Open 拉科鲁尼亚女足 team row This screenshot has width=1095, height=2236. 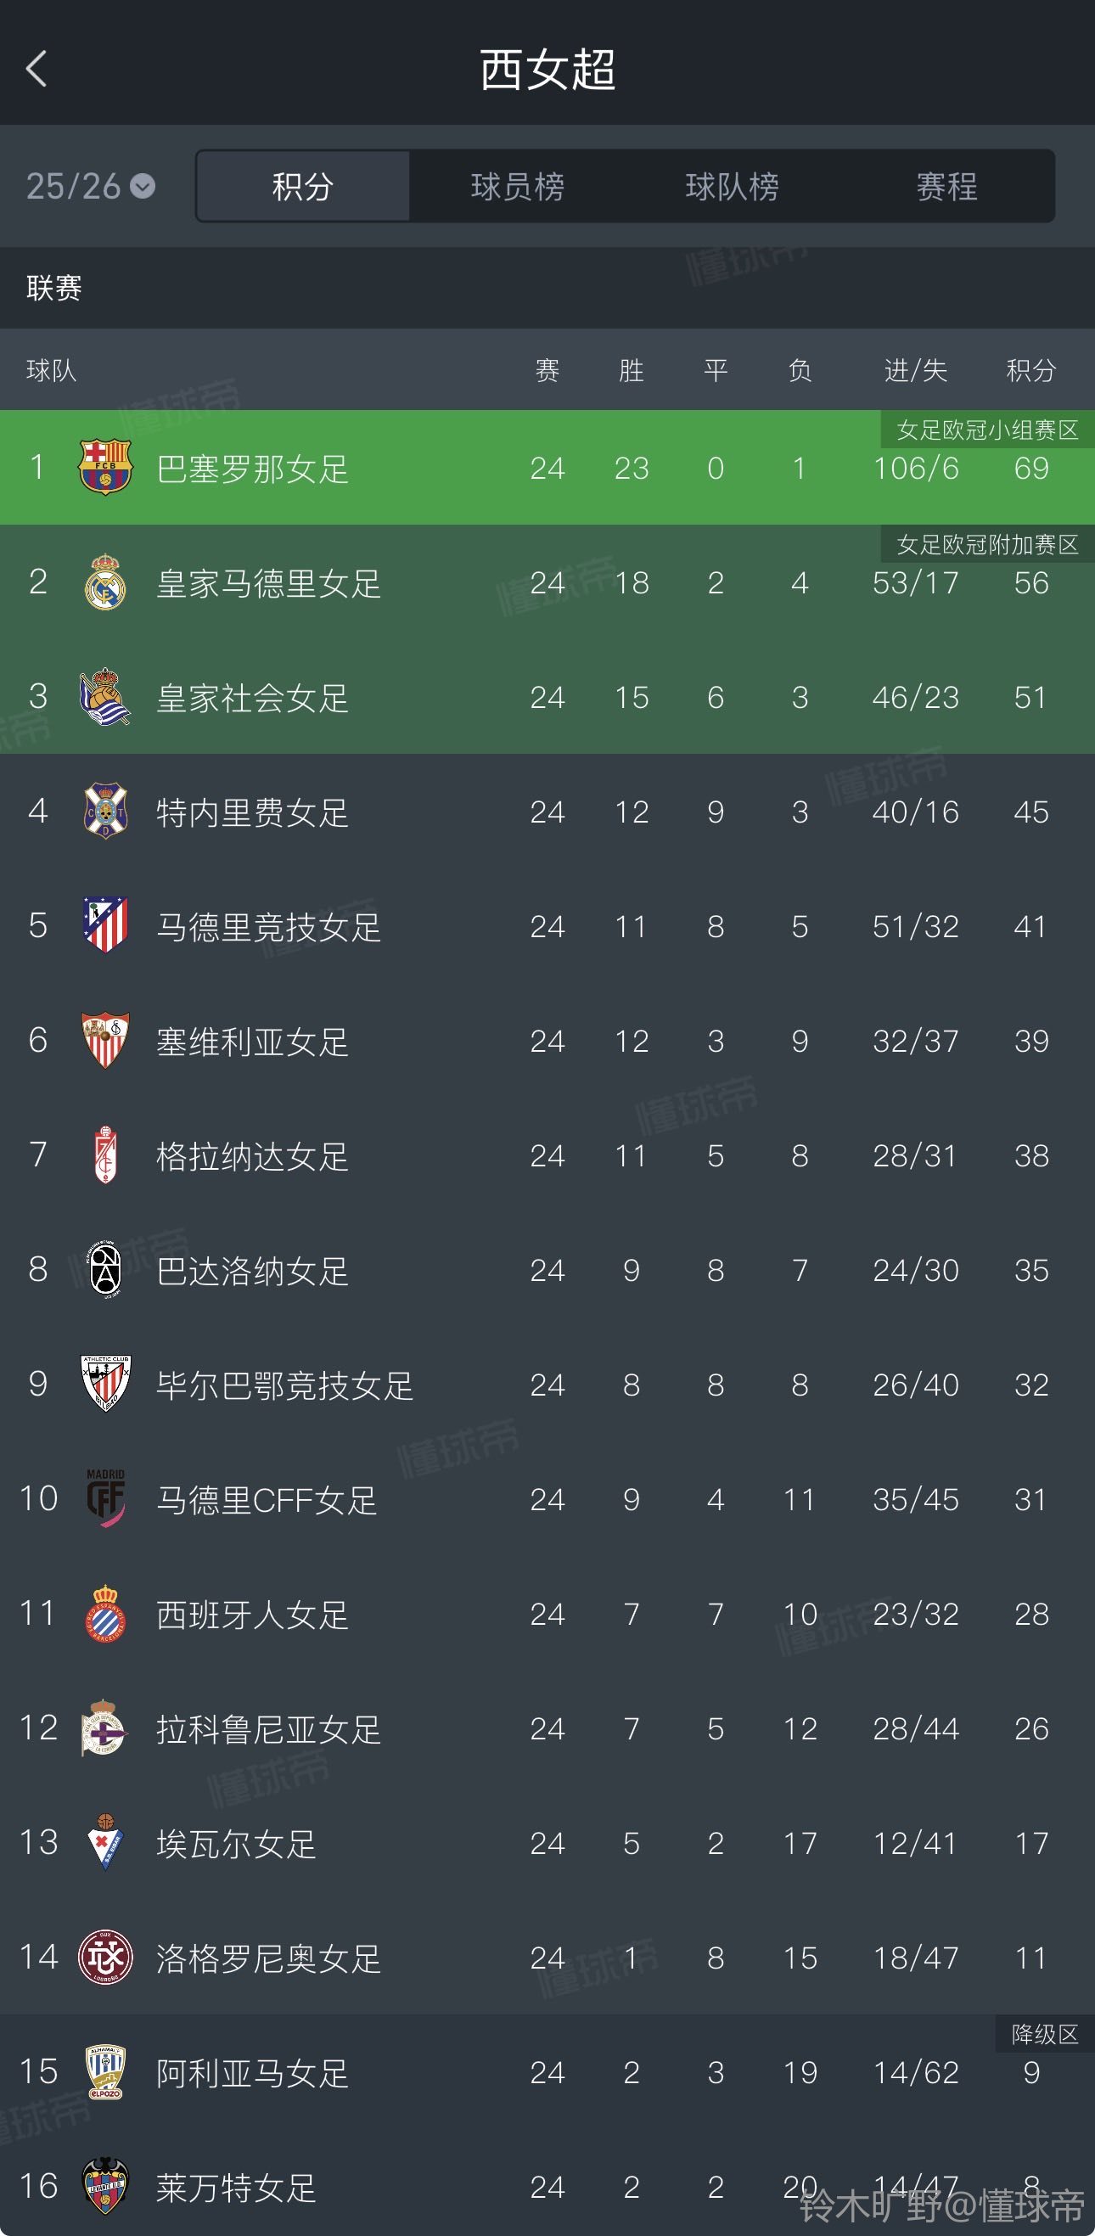(x=268, y=1728)
